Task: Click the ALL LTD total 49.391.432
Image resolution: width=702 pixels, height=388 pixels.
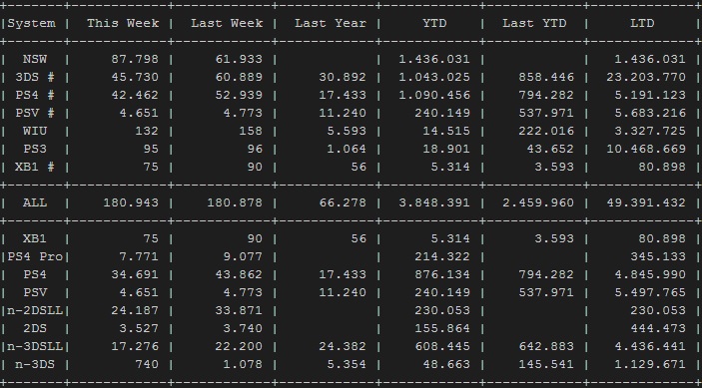Action: click(x=646, y=202)
